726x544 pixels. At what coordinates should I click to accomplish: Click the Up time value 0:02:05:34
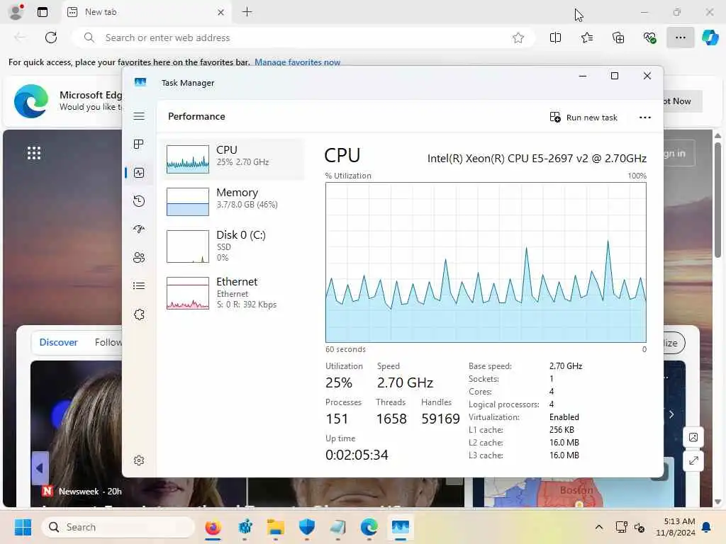coord(357,455)
